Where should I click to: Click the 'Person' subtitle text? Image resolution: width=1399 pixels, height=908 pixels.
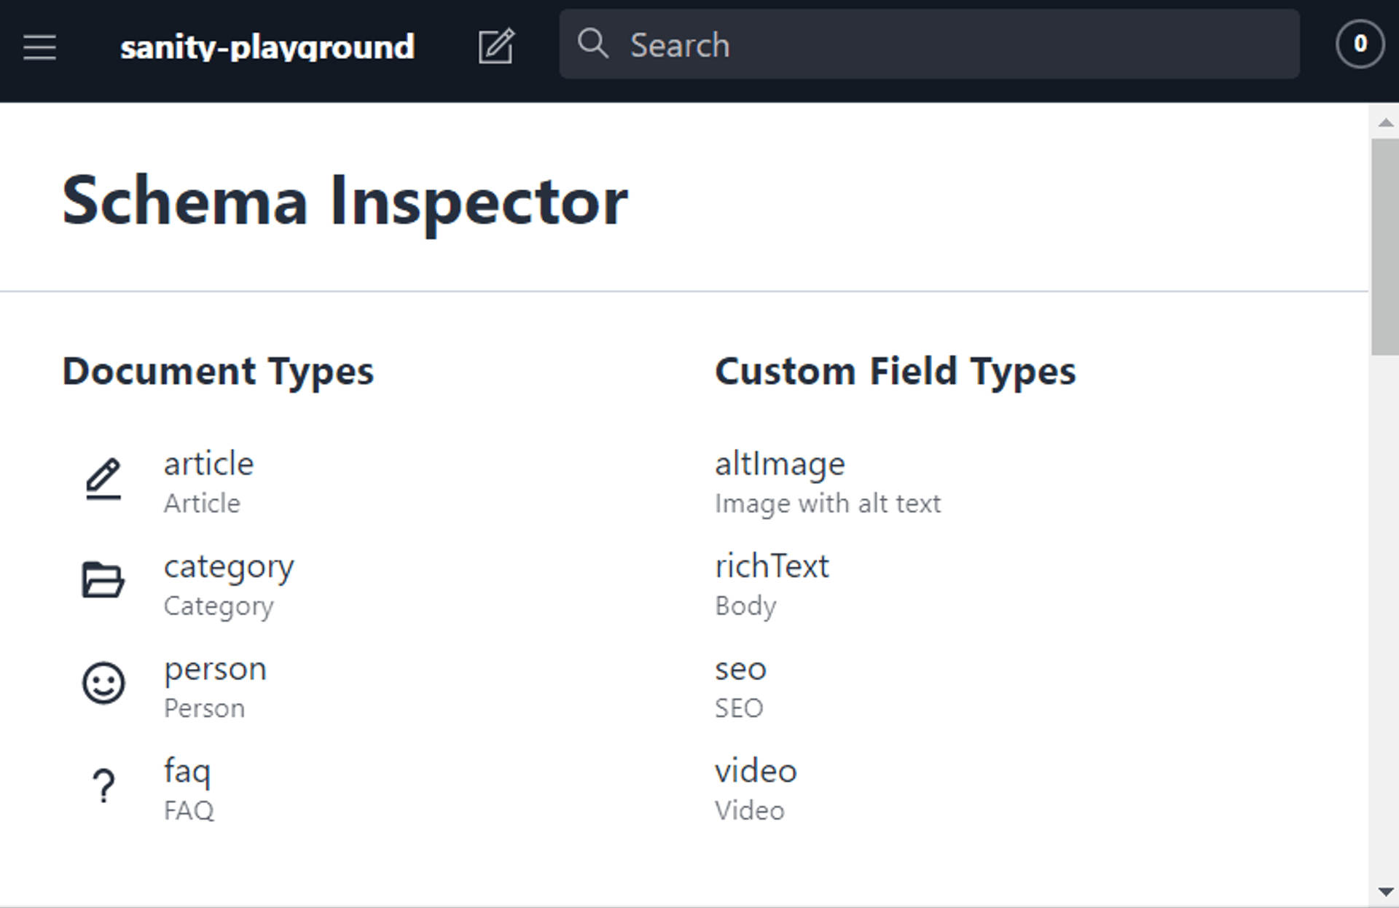pyautogui.click(x=204, y=708)
